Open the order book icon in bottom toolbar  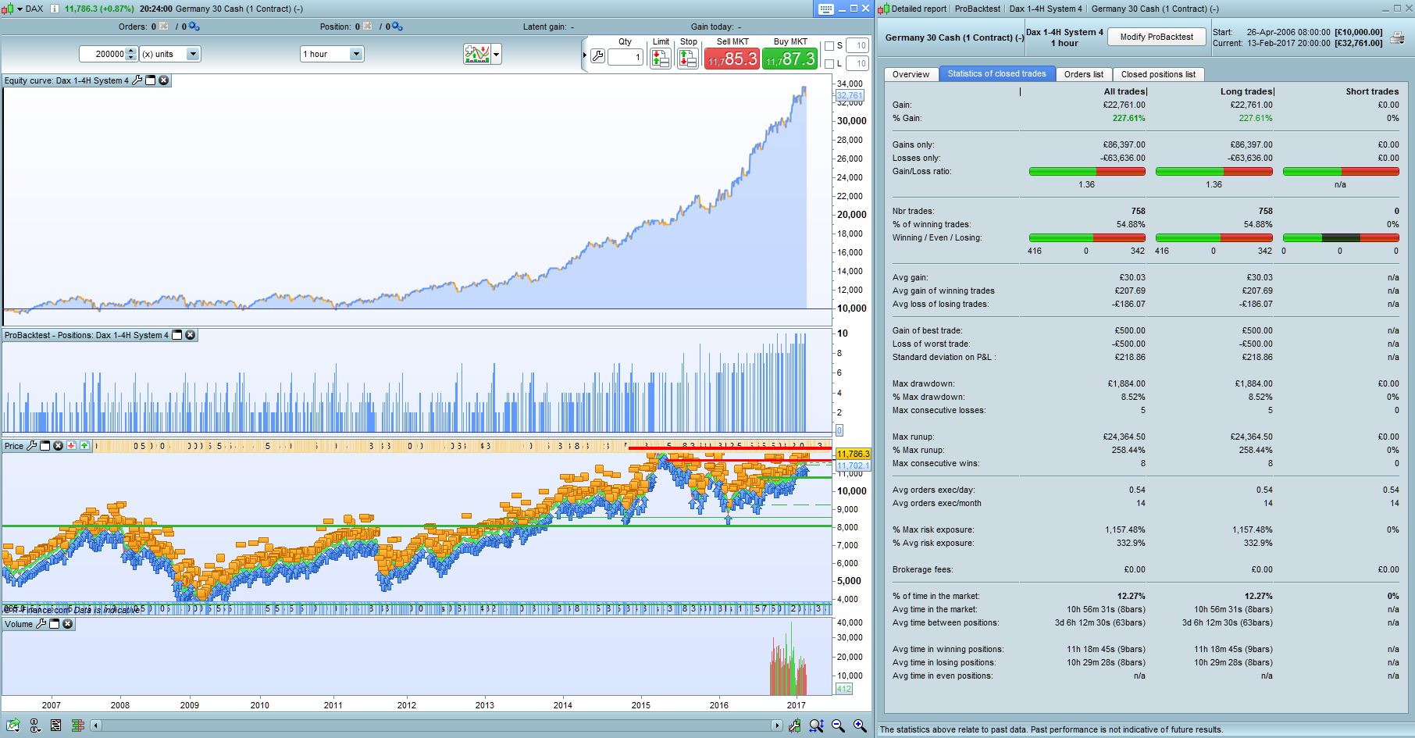click(x=77, y=726)
